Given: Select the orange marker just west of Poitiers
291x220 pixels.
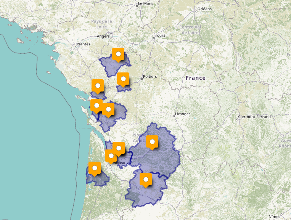Looking at the screenshot, I should click(x=123, y=79).
